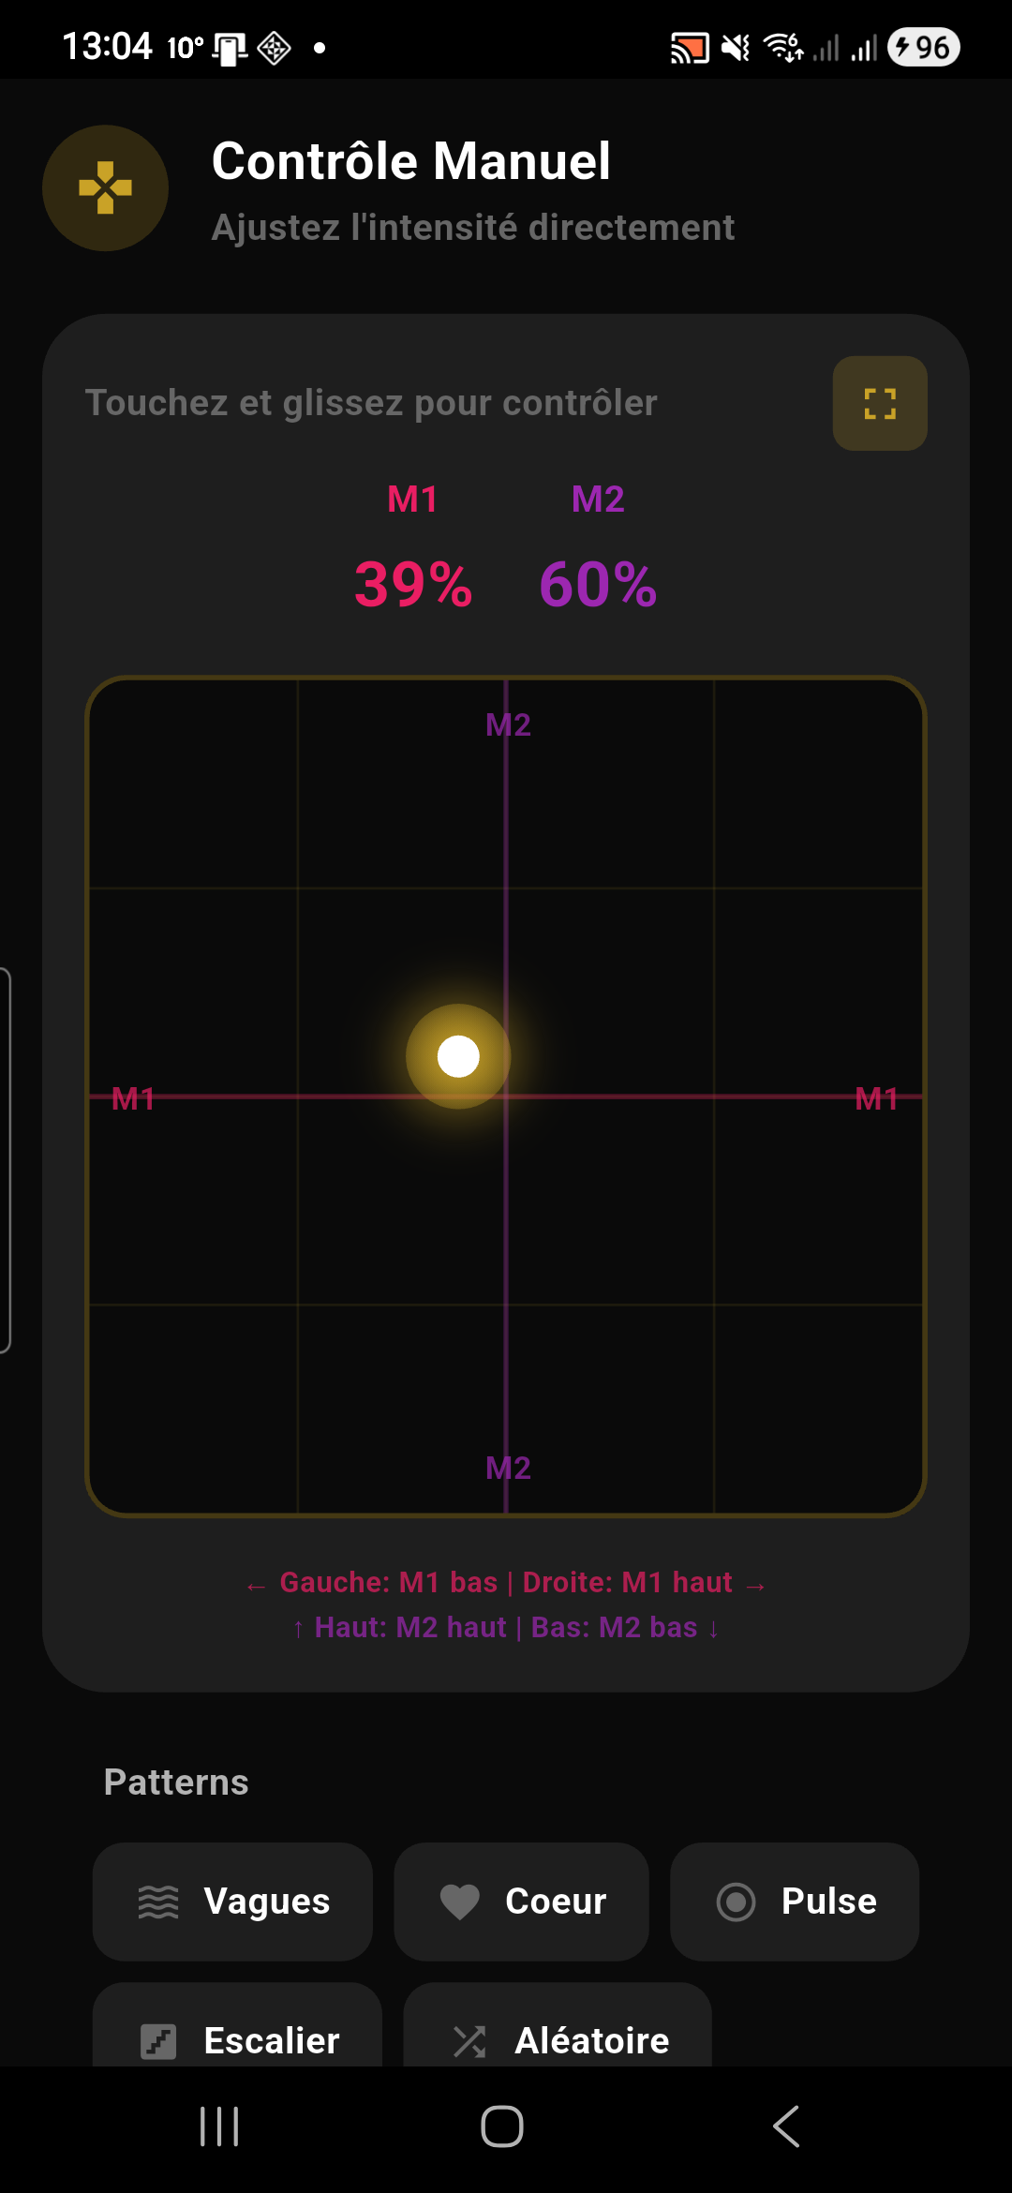Viewport: 1012px width, 2193px height.
Task: Tap the yellow gamepad icon in the header
Action: [x=105, y=188]
